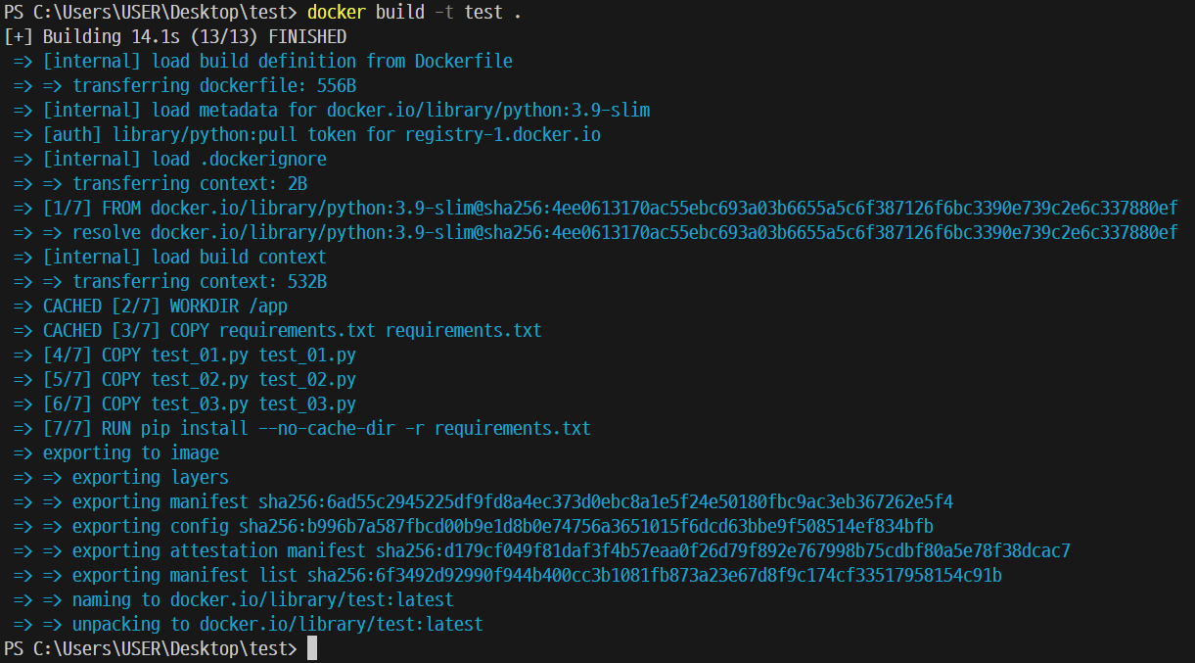This screenshot has width=1195, height=663.
Task: Click '[6/7] COPY test_03.py' line
Action: point(185,404)
